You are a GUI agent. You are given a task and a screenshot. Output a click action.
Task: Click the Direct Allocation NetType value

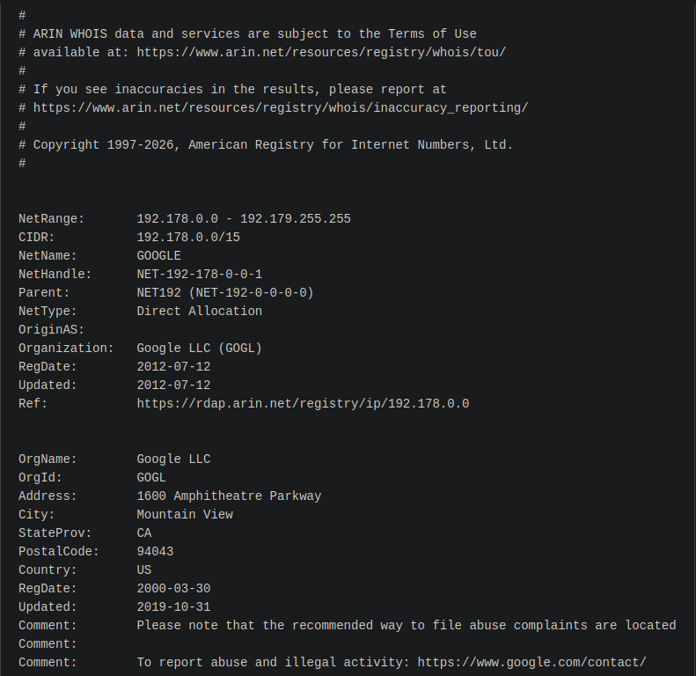pos(199,311)
